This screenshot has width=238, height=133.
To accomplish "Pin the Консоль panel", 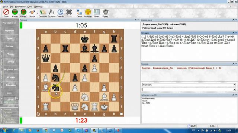I will coord(233,64).
